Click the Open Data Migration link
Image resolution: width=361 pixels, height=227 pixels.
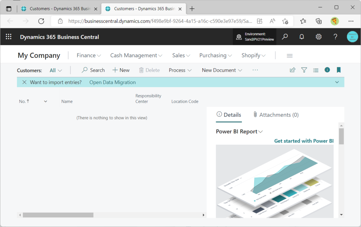click(112, 82)
